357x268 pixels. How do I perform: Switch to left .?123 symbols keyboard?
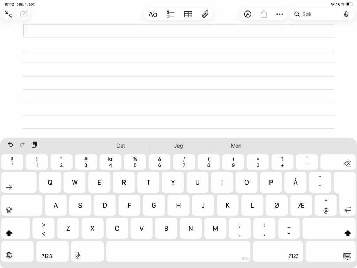pos(52,252)
